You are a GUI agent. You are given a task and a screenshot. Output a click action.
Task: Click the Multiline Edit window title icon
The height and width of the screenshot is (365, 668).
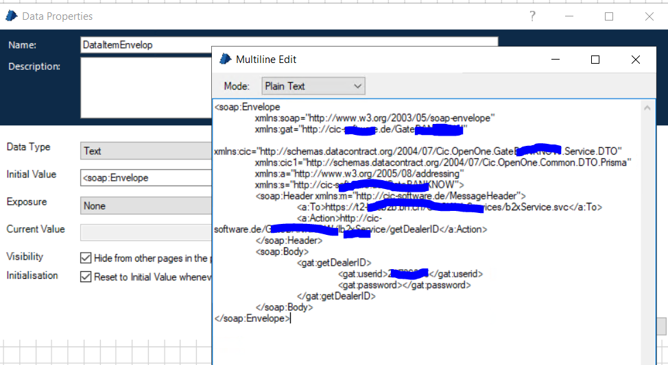click(225, 60)
